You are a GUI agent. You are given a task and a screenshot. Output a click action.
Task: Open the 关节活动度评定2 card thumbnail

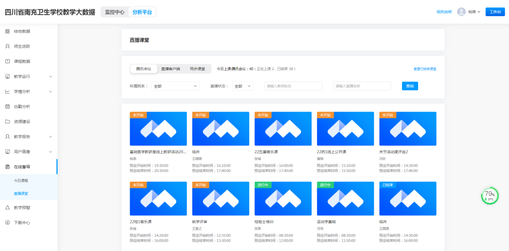click(x=408, y=129)
